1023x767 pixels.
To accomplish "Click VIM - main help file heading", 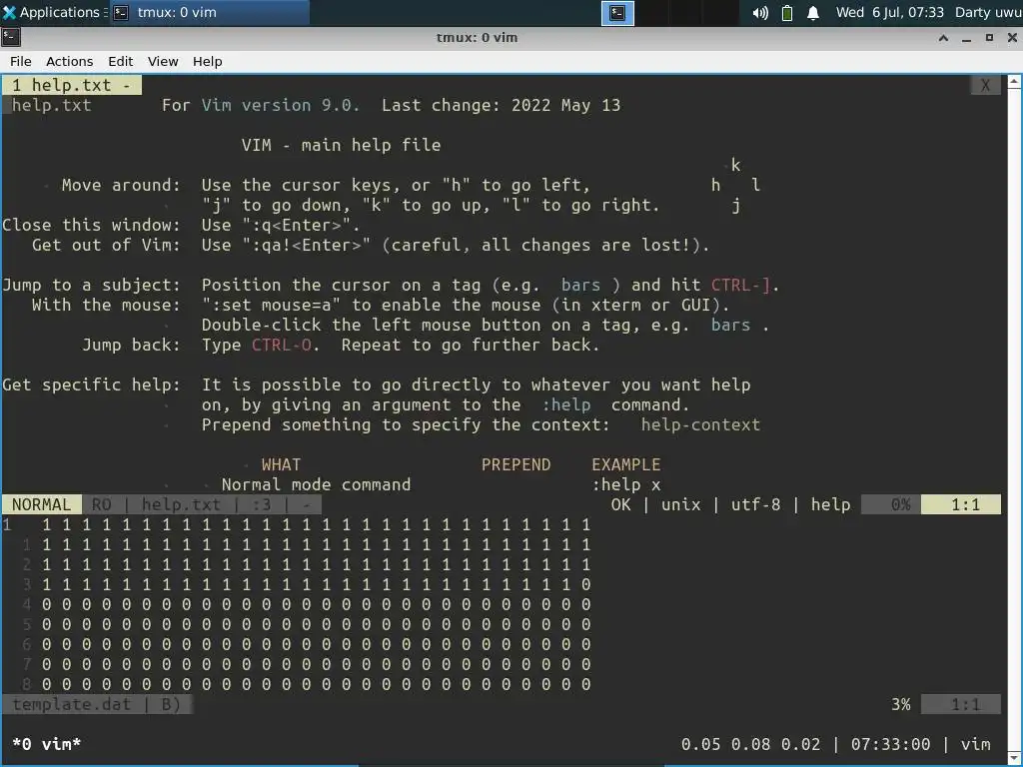I will coord(342,145).
